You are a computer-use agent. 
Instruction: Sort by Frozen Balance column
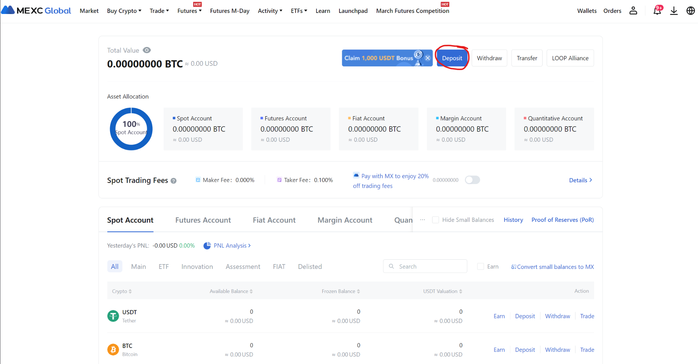click(359, 291)
